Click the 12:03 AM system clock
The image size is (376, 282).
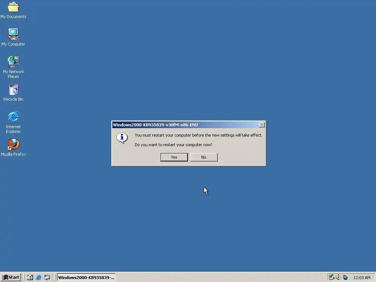coord(362,278)
